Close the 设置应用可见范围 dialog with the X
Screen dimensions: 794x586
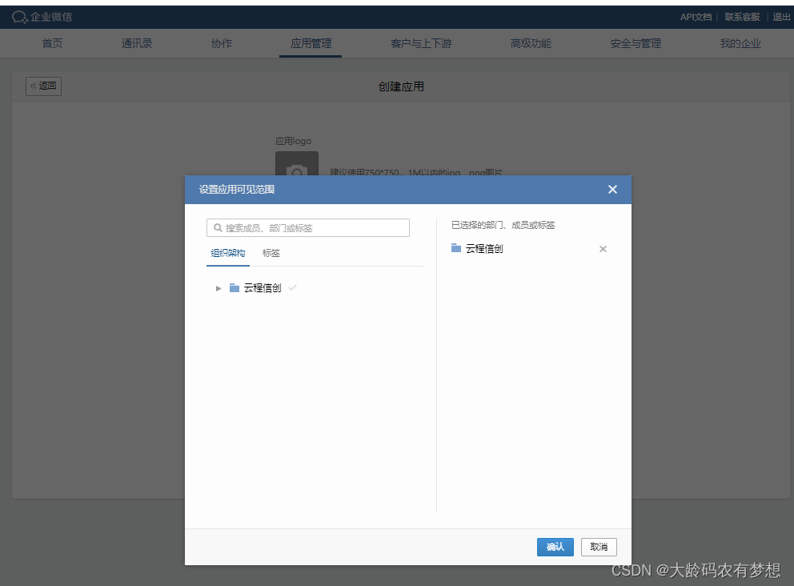coord(612,190)
